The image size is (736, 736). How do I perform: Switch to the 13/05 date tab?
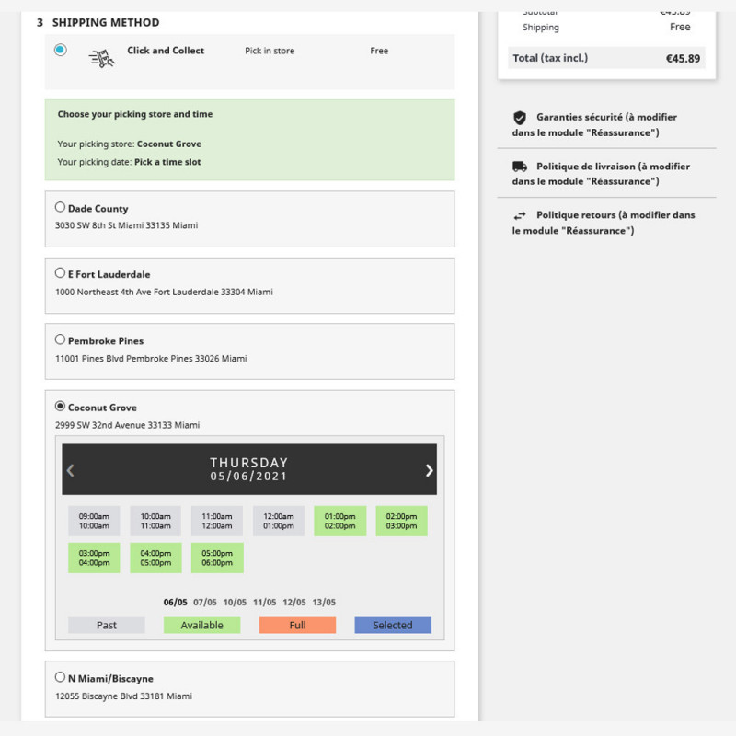(324, 603)
